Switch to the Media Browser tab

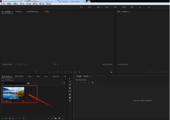tap(19, 76)
